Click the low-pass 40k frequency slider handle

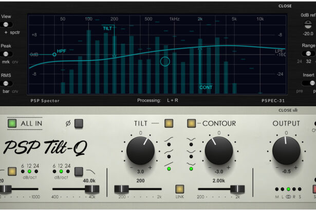[x=92, y=189]
